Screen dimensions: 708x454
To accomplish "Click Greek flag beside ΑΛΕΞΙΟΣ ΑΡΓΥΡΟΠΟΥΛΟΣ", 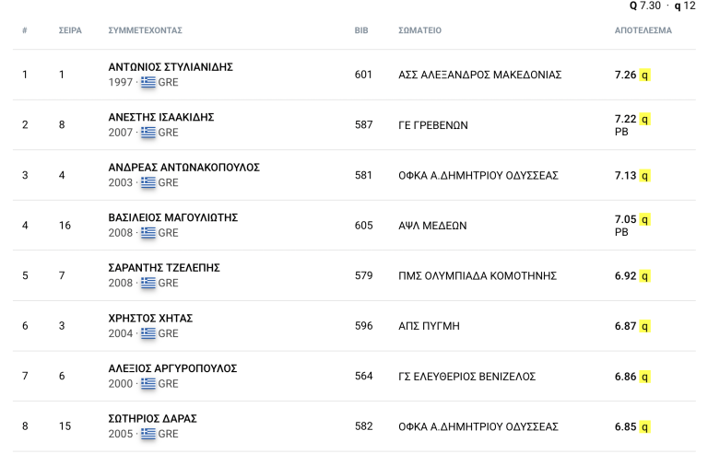I will (148, 383).
